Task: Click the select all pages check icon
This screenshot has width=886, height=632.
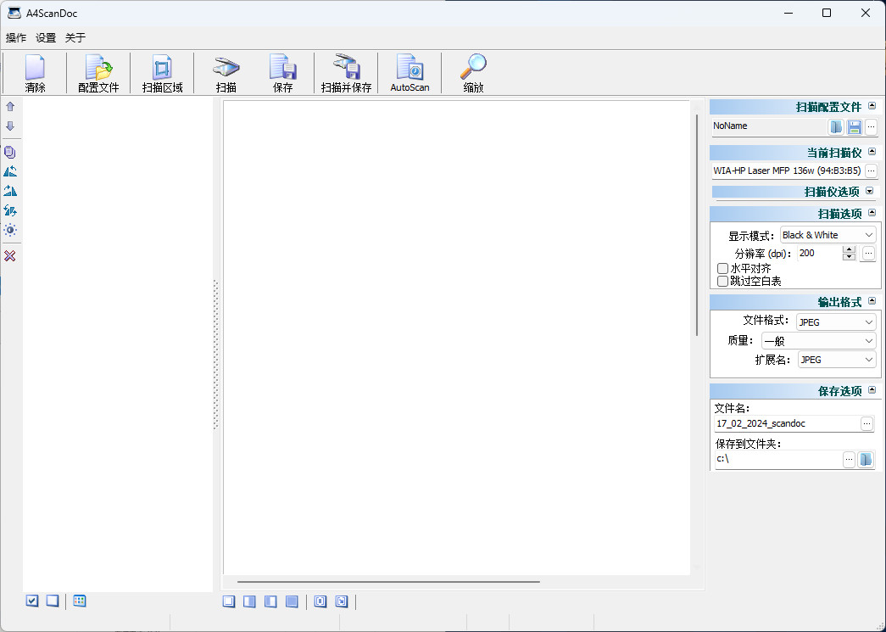Action: (x=32, y=601)
